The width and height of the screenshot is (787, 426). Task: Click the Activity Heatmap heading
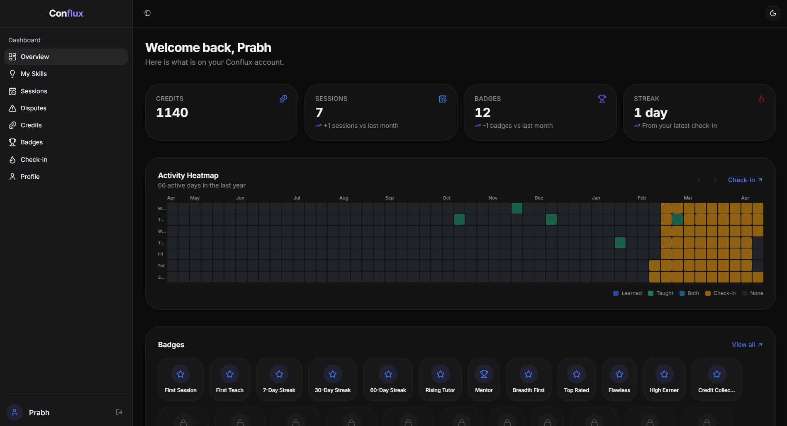pos(188,175)
